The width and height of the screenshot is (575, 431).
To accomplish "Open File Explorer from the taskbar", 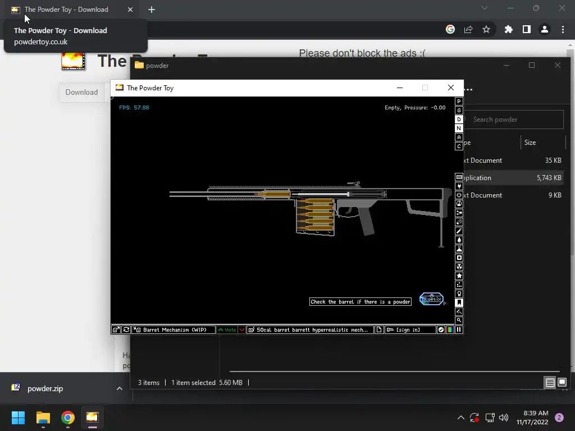I will 43,418.
